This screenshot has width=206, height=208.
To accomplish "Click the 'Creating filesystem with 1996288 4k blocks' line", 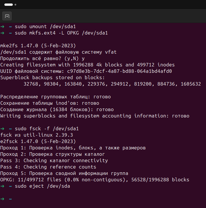I will [x=87, y=65].
